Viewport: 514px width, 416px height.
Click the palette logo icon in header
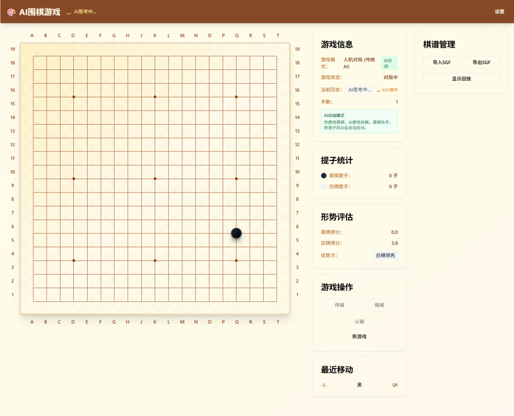[11, 12]
